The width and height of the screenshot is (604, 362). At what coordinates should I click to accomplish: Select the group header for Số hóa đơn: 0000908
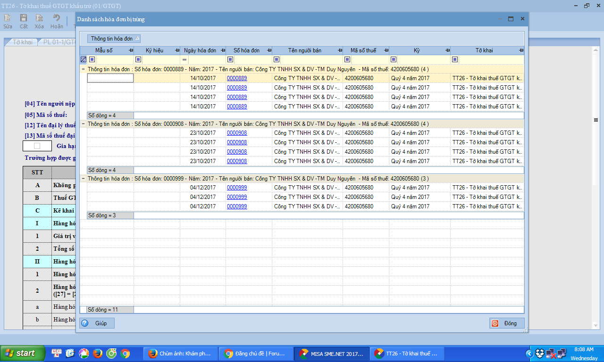(302, 123)
